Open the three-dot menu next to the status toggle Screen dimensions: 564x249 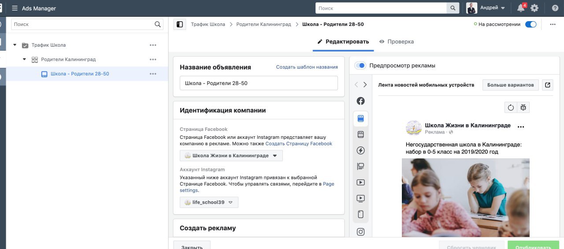point(553,25)
